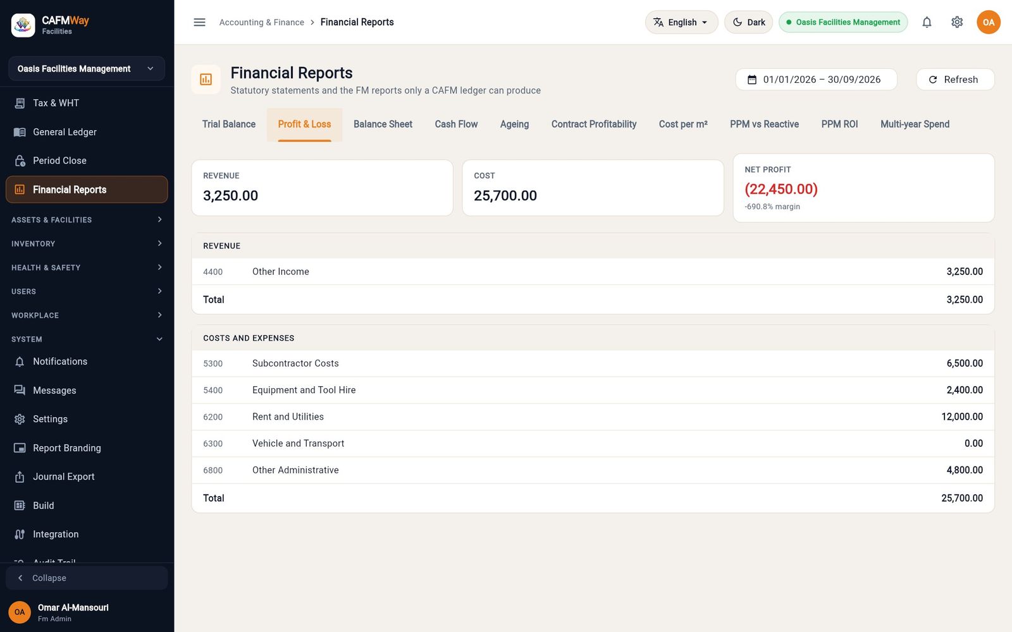Screen dimensions: 1012x632
Task: Click the Vehicle and Transport row
Action: (x=593, y=444)
